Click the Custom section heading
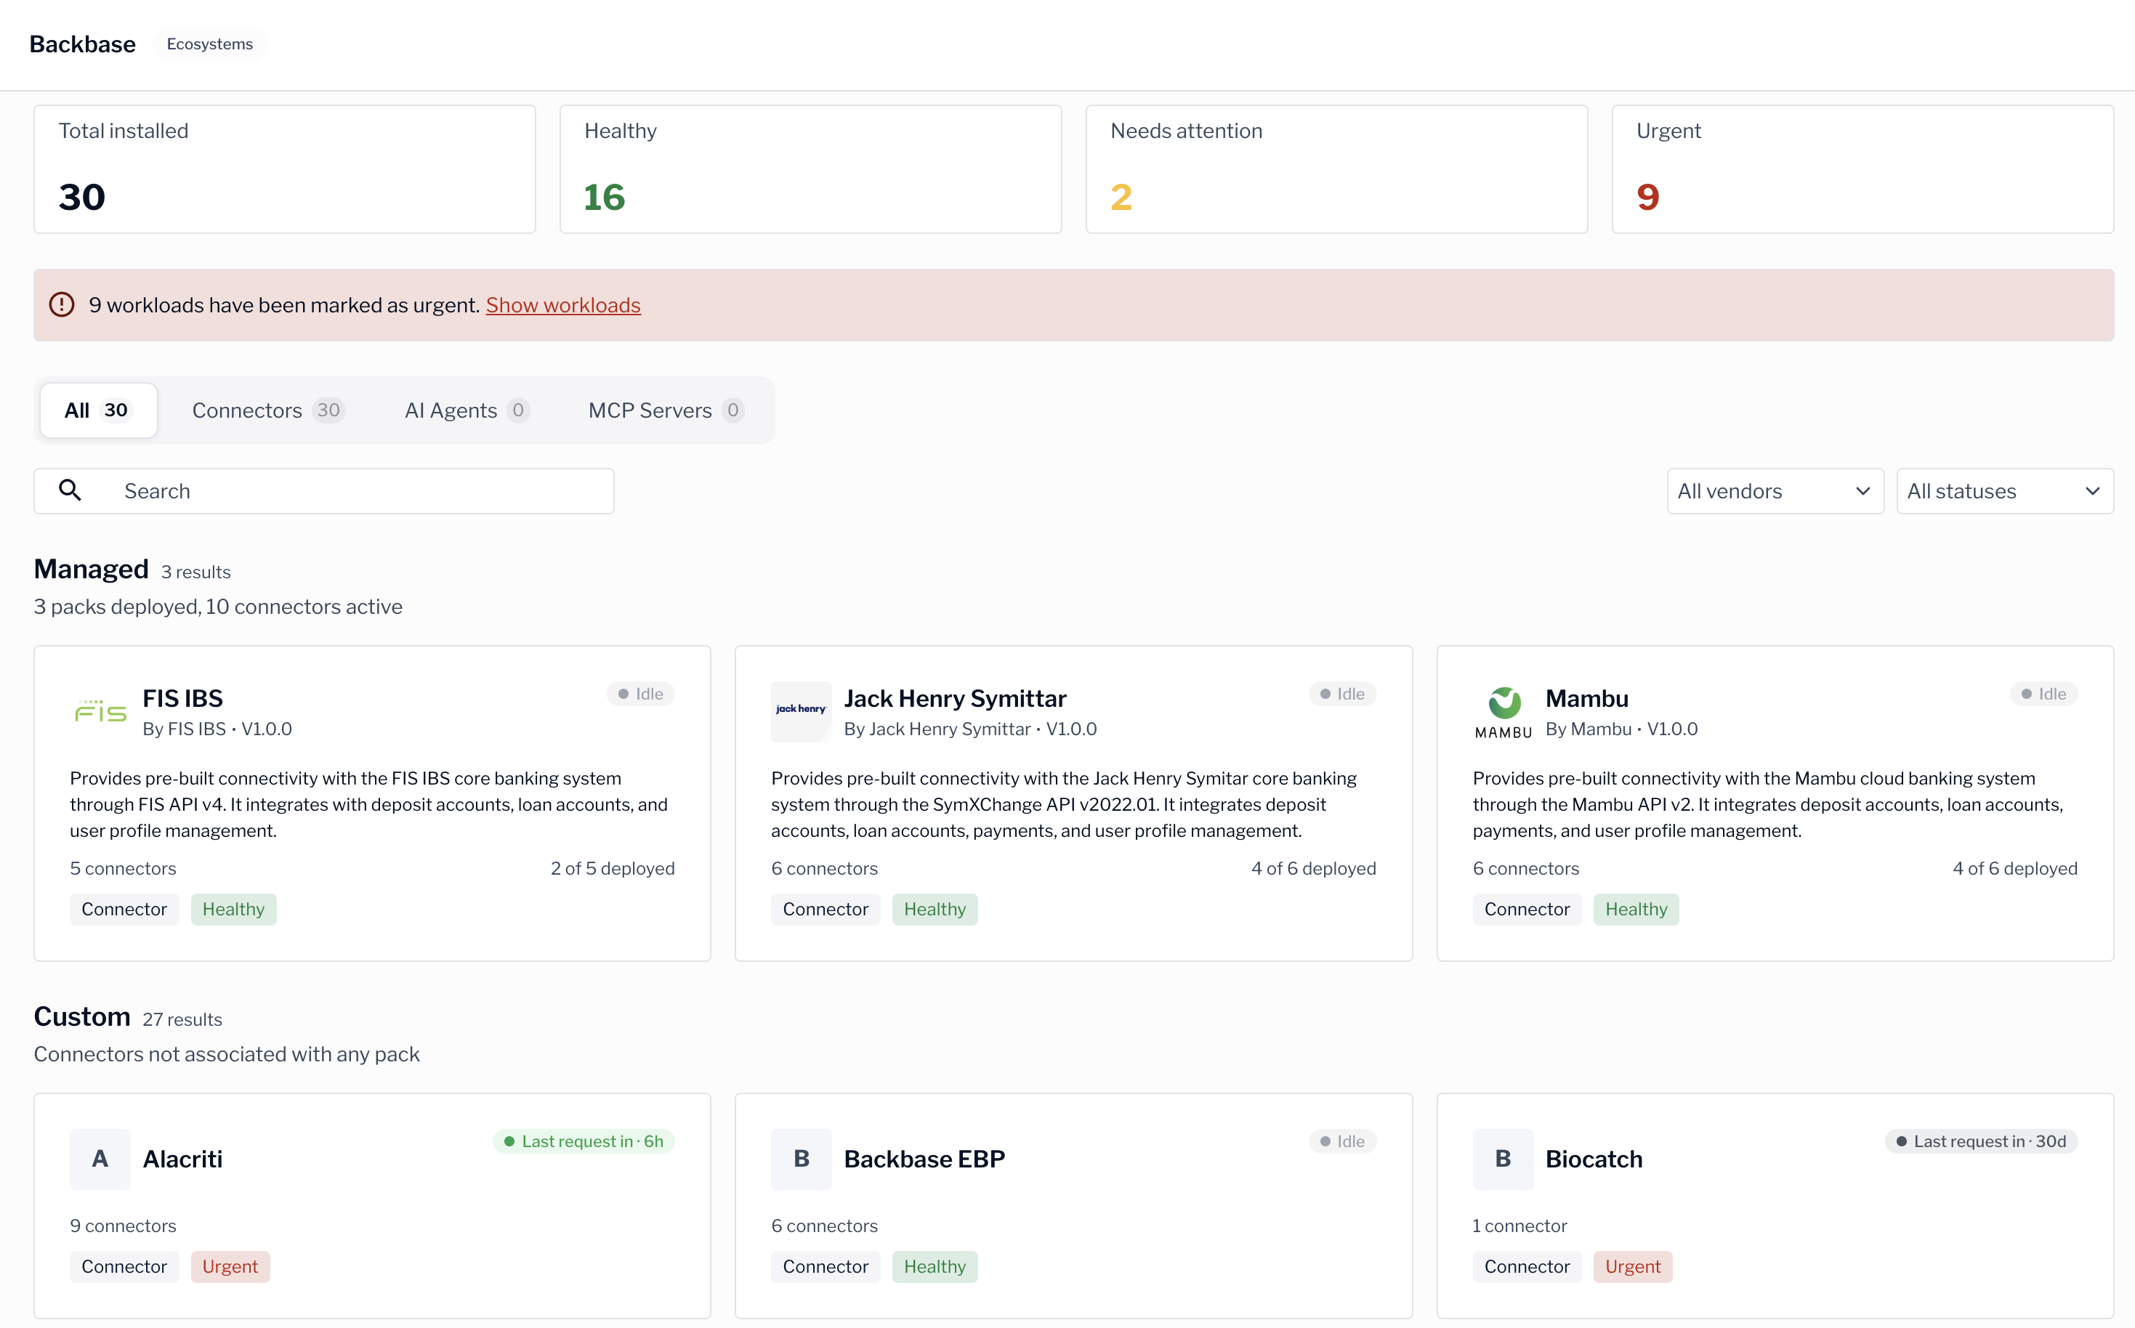Image resolution: width=2135 pixels, height=1328 pixels. point(83,1016)
